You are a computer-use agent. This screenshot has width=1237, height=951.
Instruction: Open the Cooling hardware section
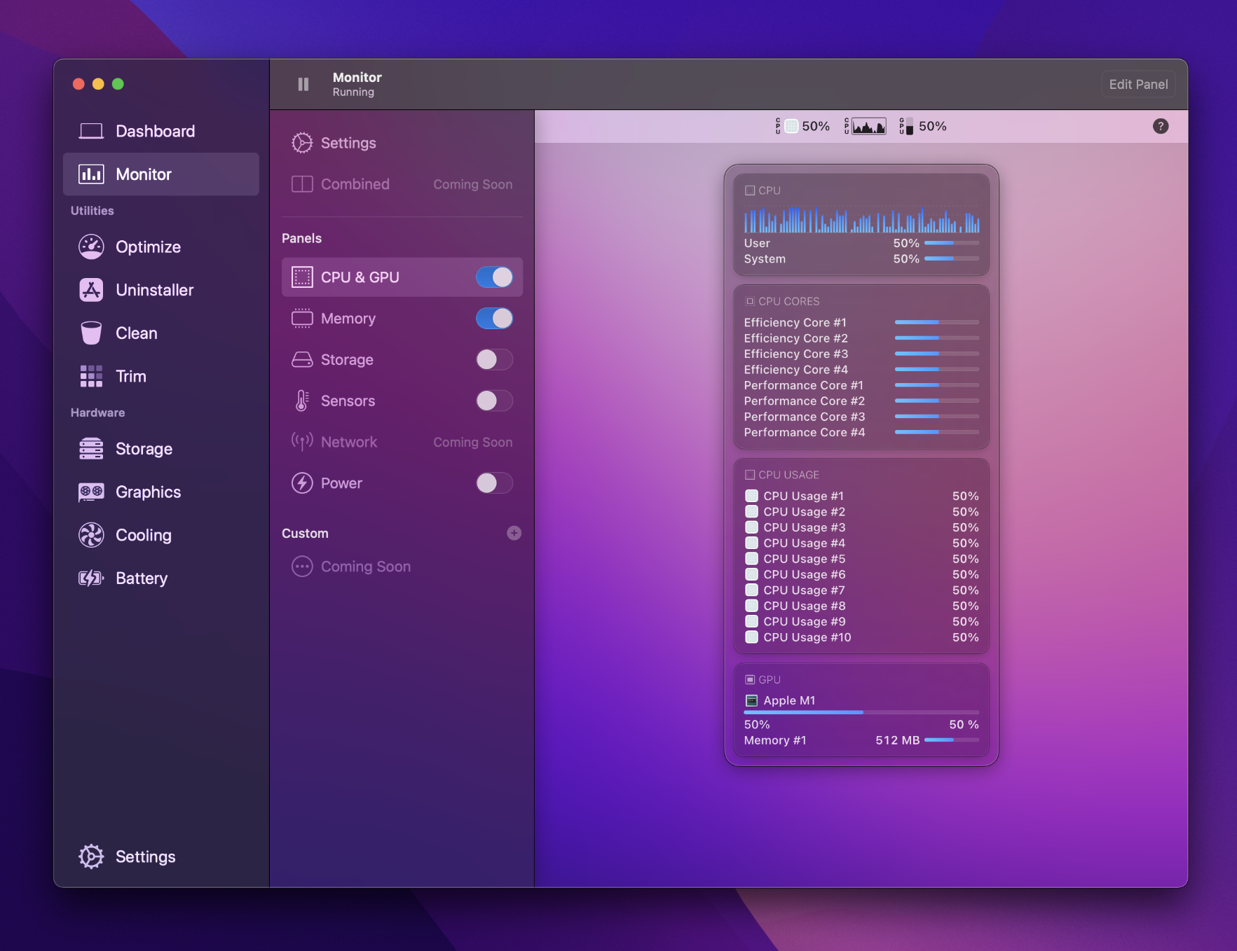click(x=143, y=535)
